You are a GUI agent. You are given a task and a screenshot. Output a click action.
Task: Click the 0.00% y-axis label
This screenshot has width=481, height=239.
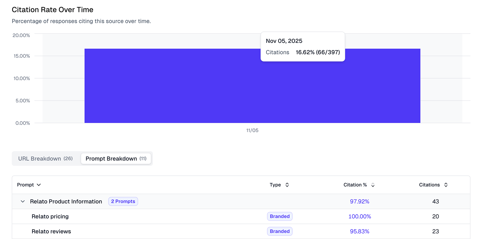(23, 123)
